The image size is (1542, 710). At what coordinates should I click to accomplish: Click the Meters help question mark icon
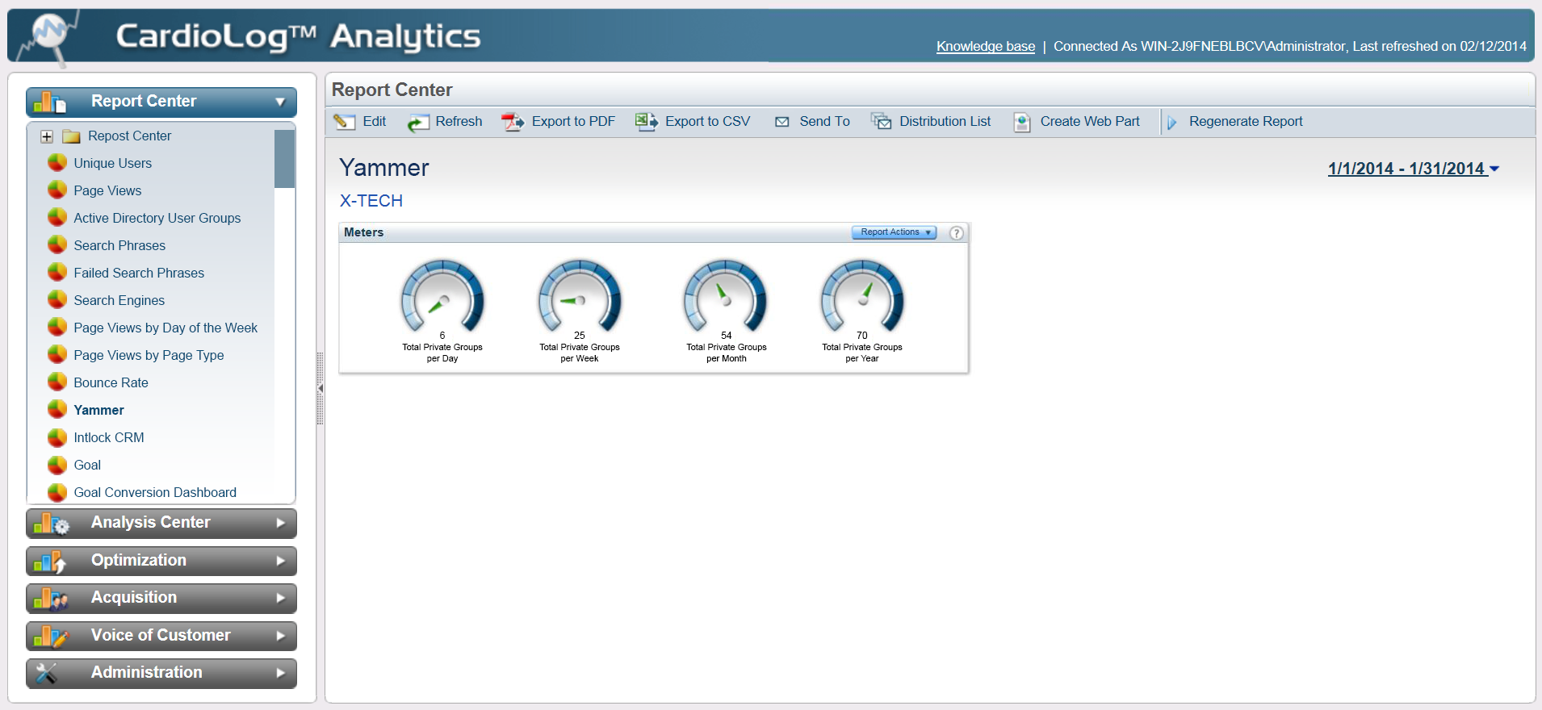click(957, 233)
